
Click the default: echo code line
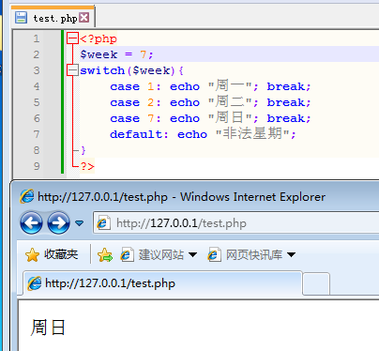(x=203, y=134)
